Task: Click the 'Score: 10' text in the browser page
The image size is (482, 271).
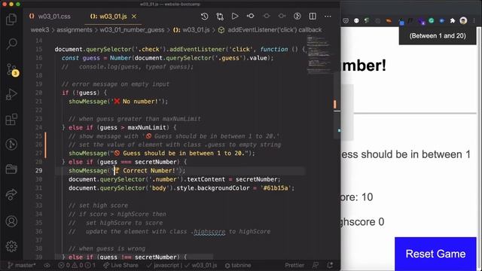Action: click(x=356, y=197)
